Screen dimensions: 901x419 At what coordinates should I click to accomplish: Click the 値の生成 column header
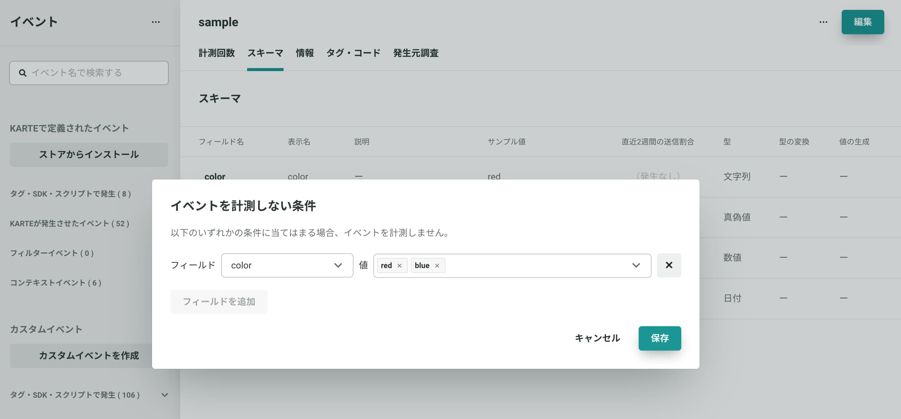854,142
